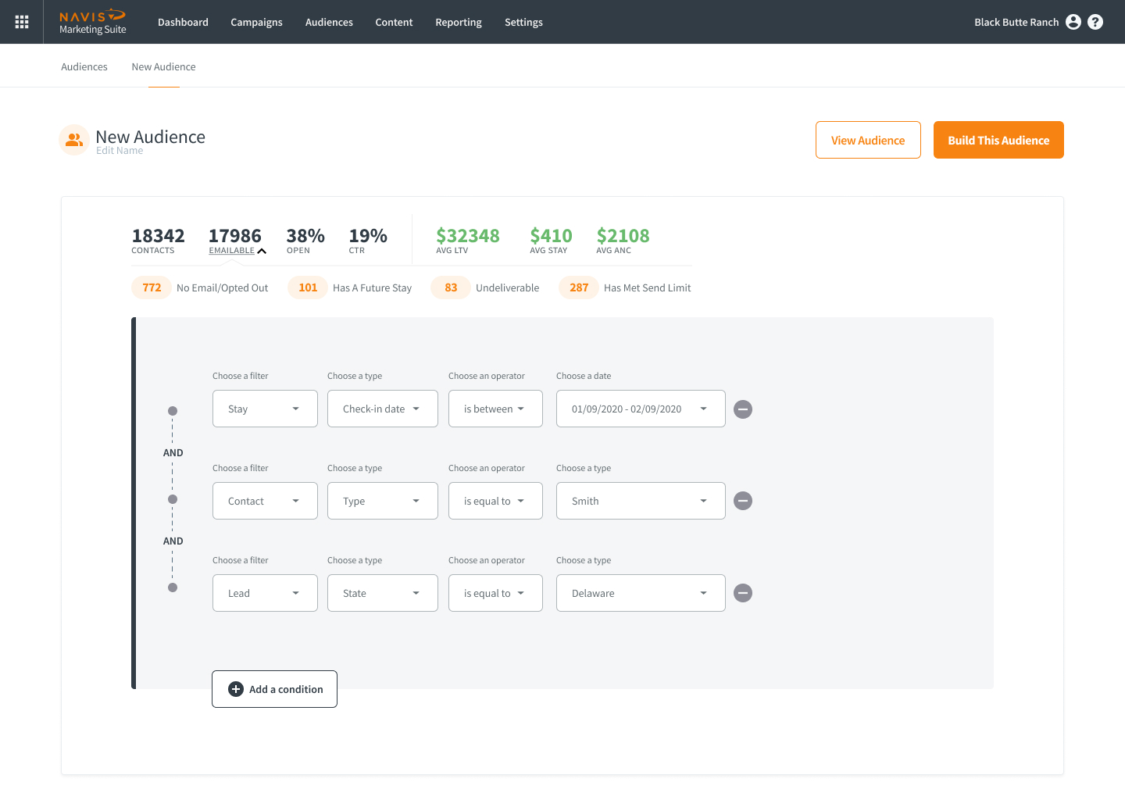Remove the Stay check-in date condition

pyautogui.click(x=743, y=409)
